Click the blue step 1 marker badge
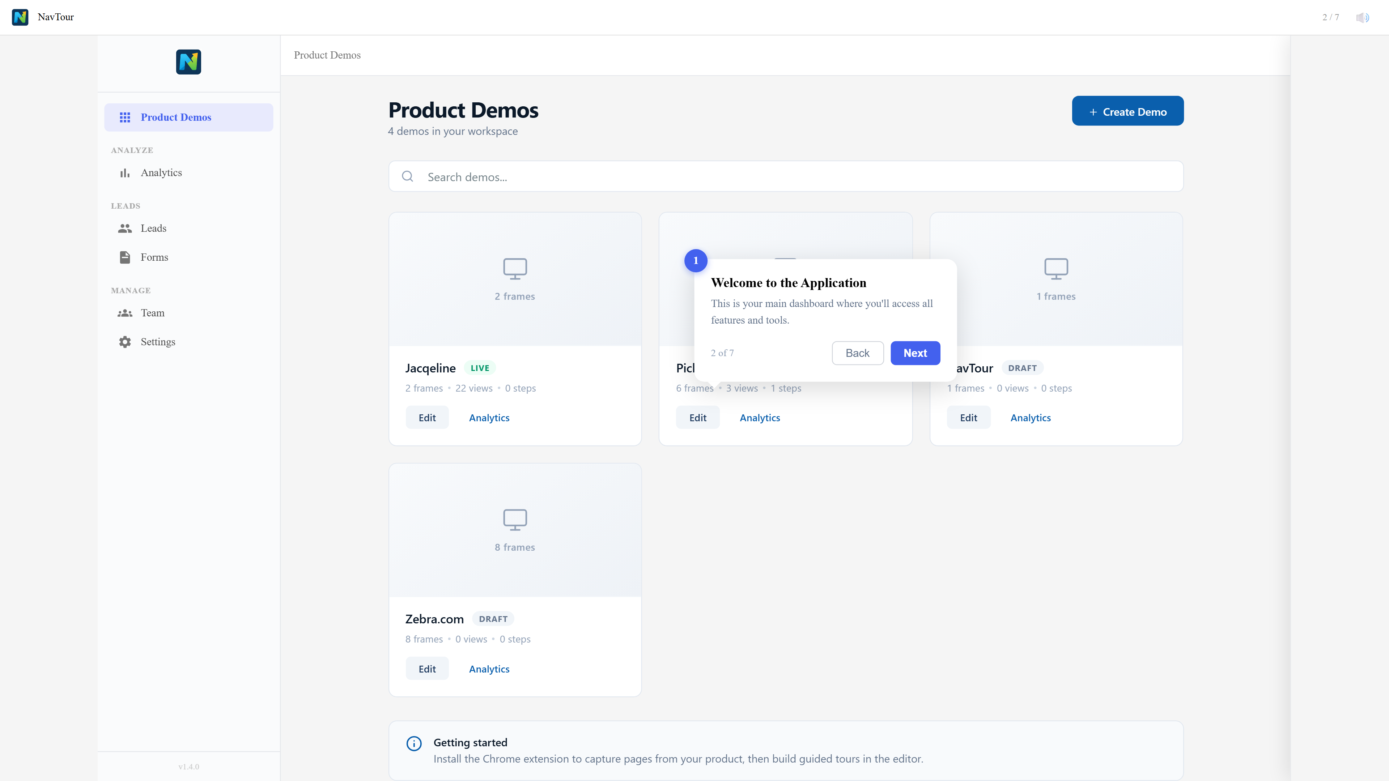 pos(696,260)
